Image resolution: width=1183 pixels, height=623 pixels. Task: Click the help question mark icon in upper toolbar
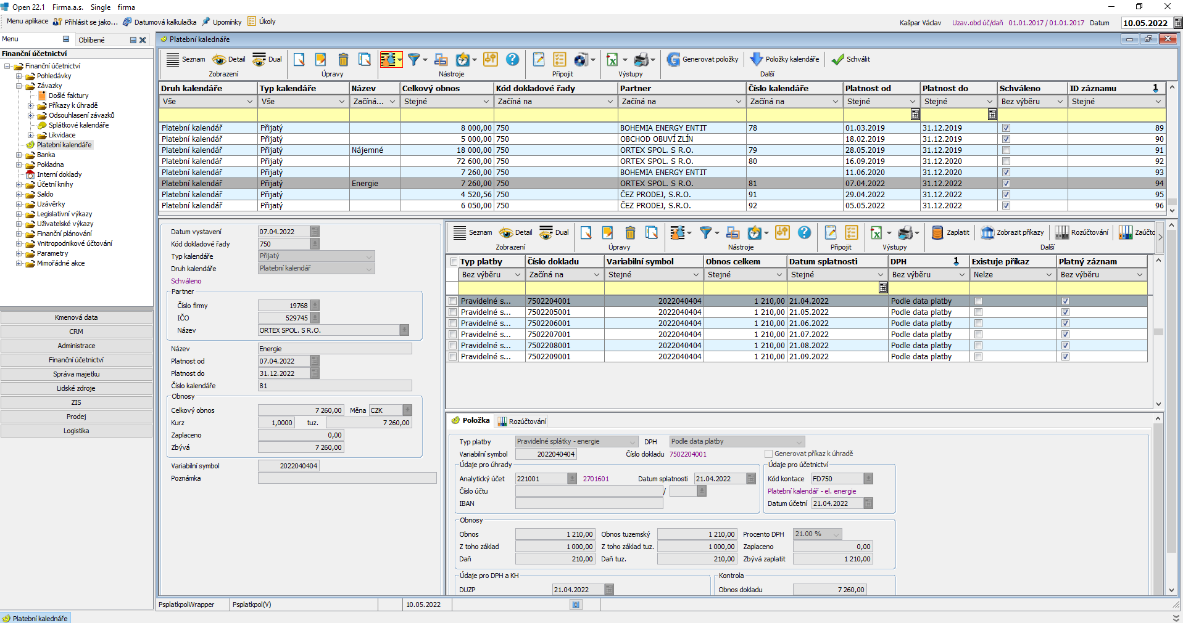(x=512, y=59)
